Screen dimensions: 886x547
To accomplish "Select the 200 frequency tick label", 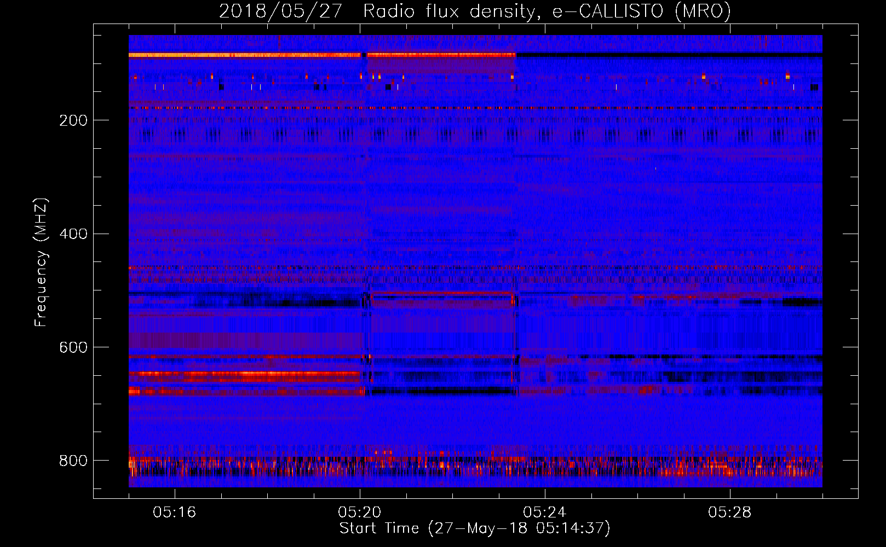I will tap(73, 120).
